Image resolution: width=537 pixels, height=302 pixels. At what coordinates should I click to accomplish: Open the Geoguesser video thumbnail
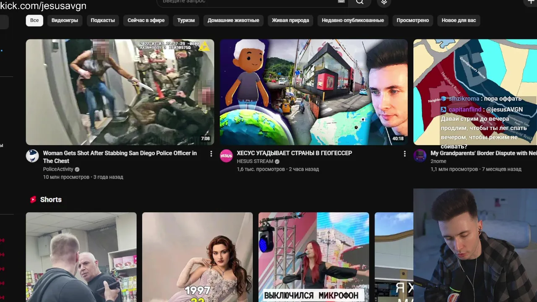point(314,92)
